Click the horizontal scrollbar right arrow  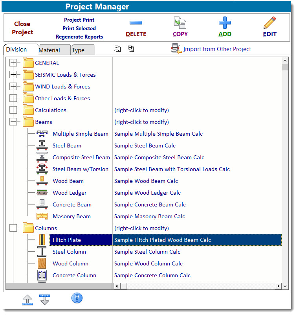pos(279,286)
